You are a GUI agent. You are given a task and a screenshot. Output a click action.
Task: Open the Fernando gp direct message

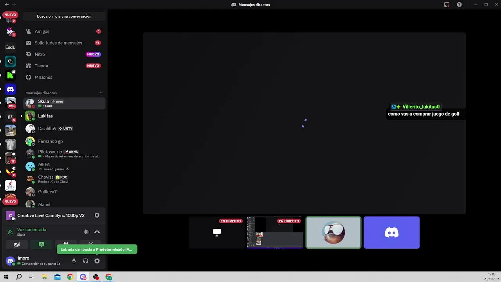[64, 141]
